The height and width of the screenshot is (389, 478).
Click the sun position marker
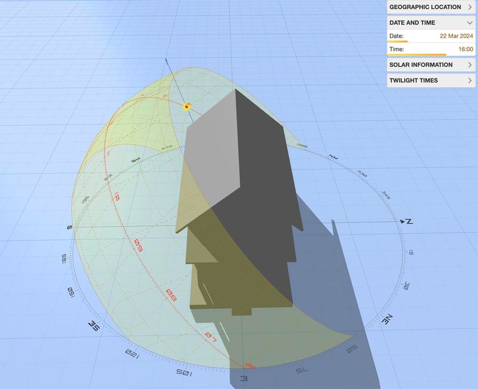186,107
